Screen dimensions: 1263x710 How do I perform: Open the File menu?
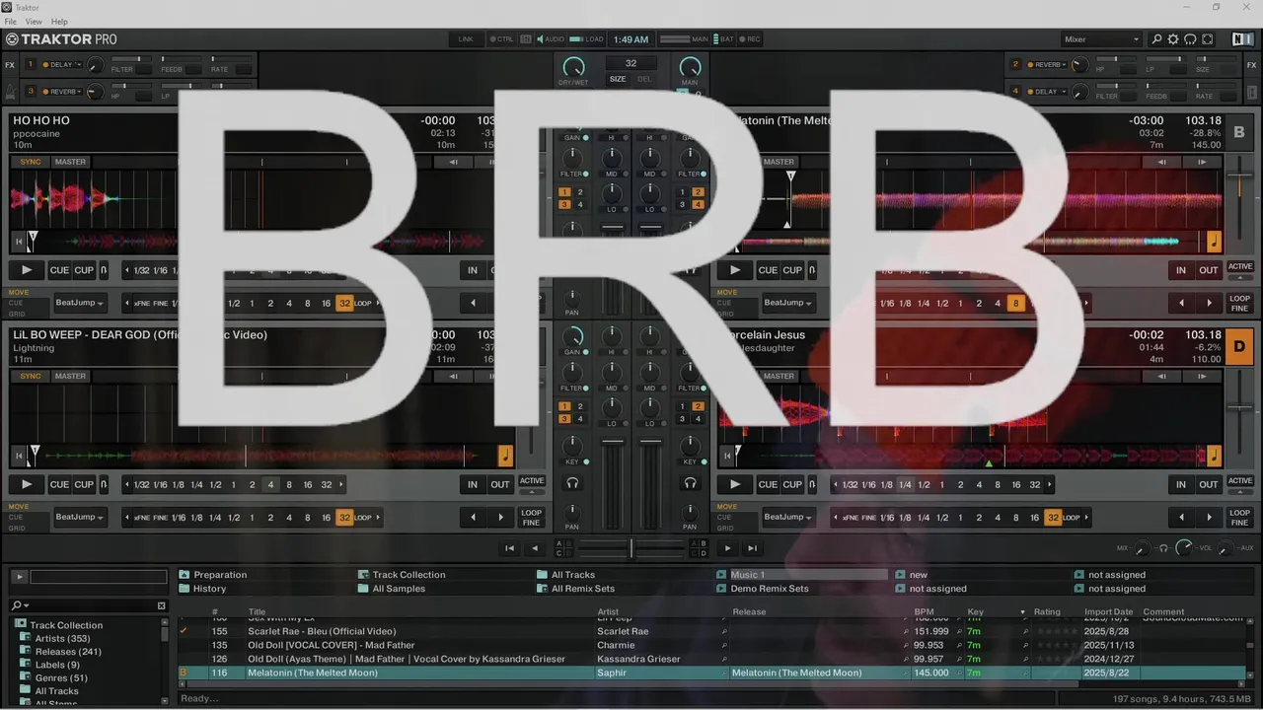point(11,21)
